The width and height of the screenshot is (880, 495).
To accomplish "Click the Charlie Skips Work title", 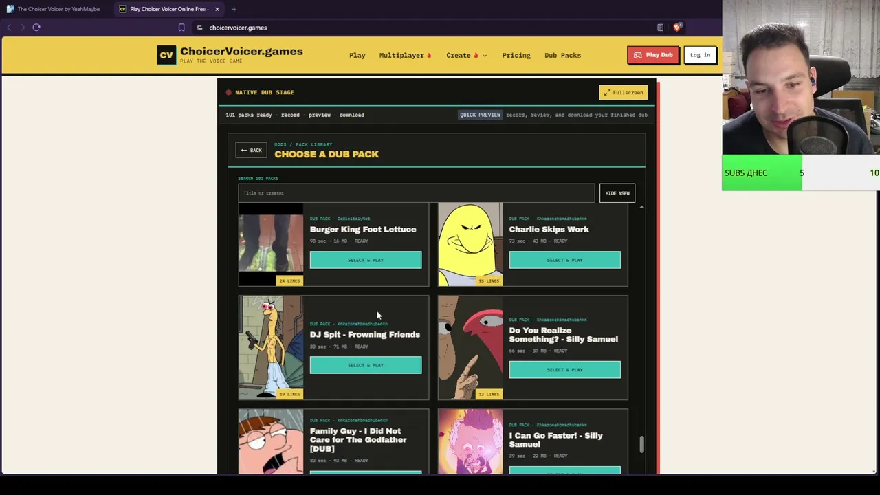I will coord(549,230).
